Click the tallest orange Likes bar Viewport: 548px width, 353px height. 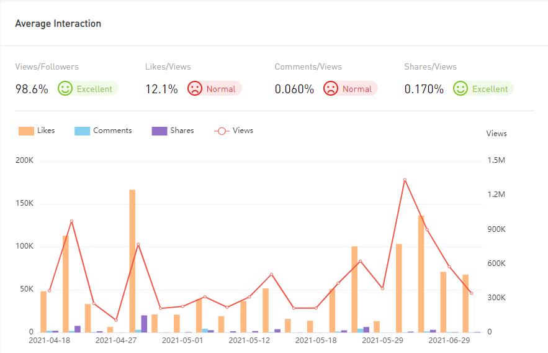point(132,261)
